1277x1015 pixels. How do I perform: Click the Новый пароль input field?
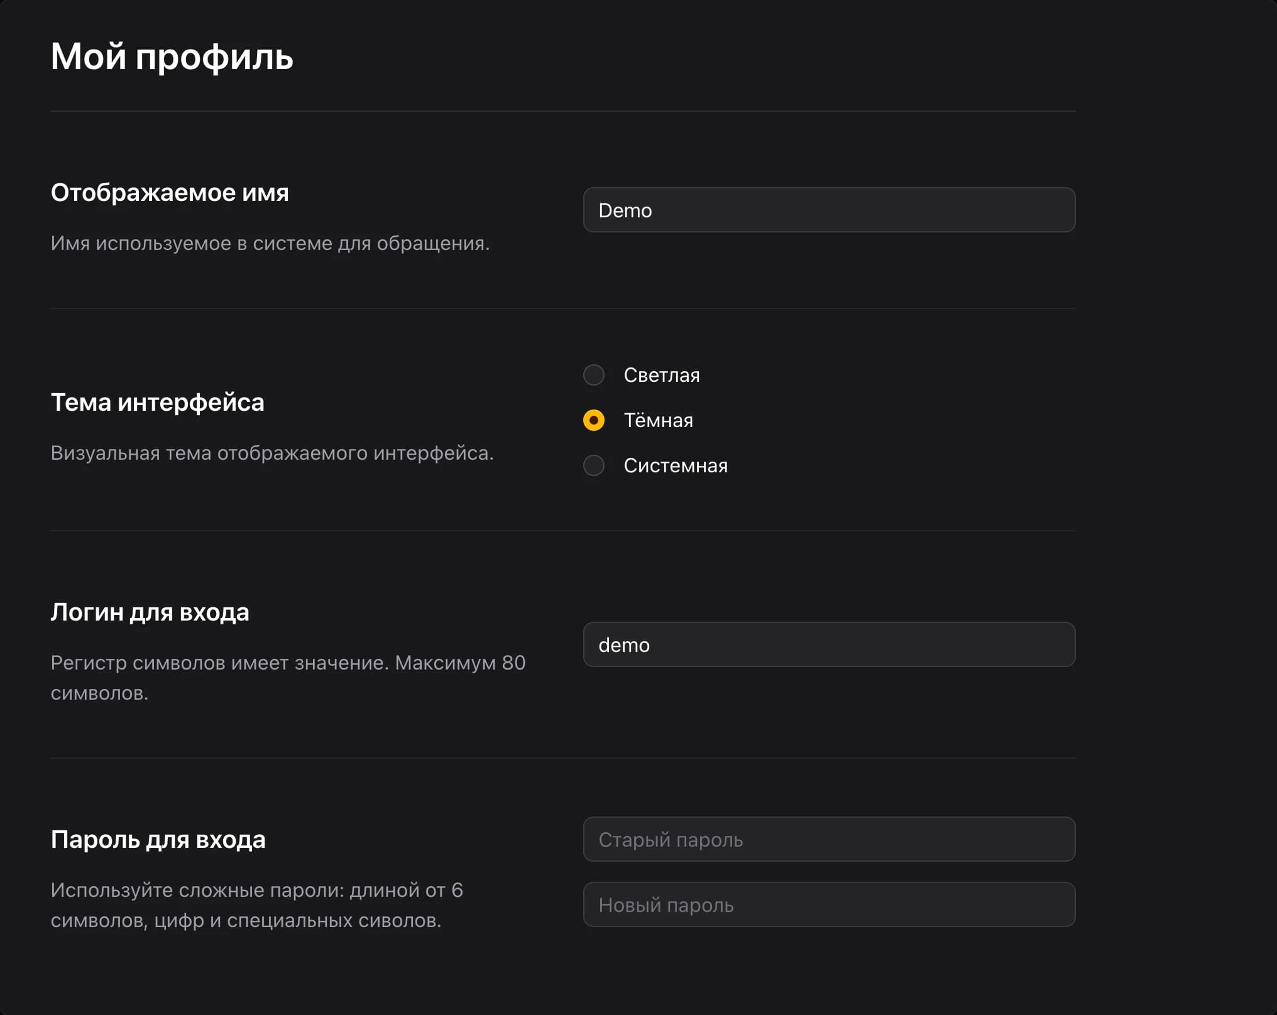click(x=829, y=904)
